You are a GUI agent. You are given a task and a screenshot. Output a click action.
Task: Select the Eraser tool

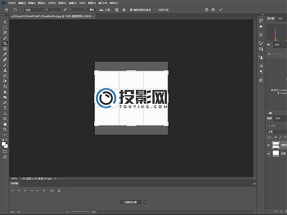point(5,81)
